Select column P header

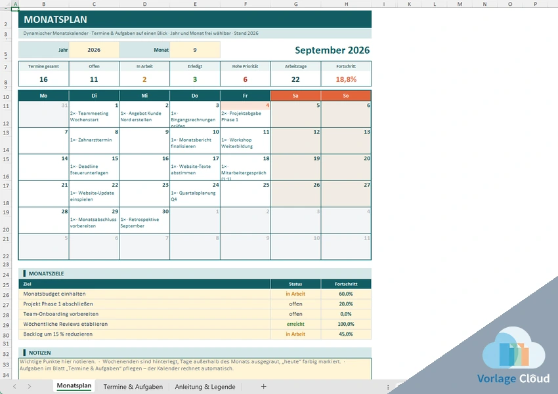535,4
